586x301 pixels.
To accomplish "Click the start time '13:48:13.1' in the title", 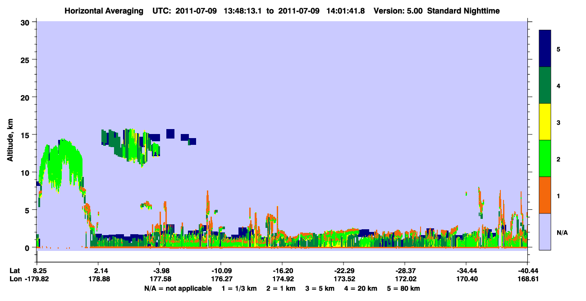I will (x=243, y=11).
